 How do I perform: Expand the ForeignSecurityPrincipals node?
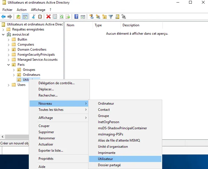[8, 55]
